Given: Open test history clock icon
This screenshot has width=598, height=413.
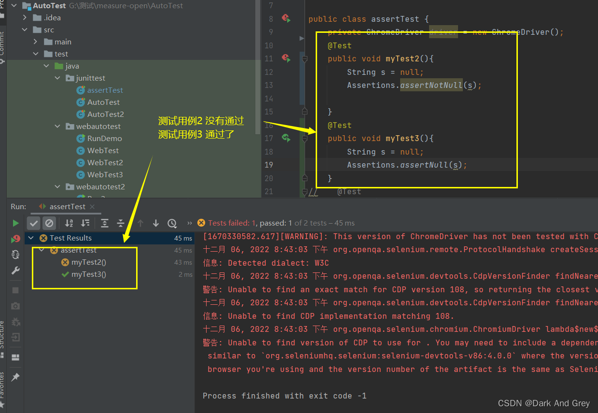Looking at the screenshot, I should [x=172, y=223].
